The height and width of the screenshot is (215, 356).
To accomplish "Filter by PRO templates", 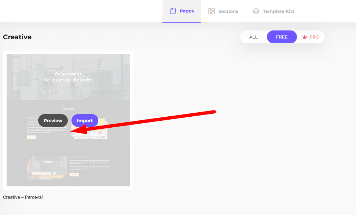I will pos(311,37).
